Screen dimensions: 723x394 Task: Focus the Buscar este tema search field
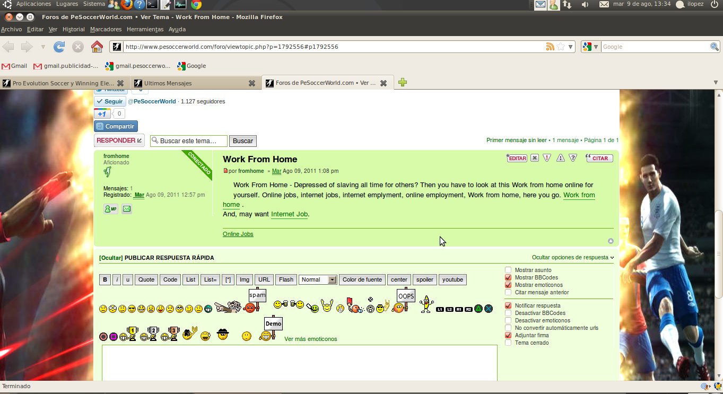(x=189, y=141)
